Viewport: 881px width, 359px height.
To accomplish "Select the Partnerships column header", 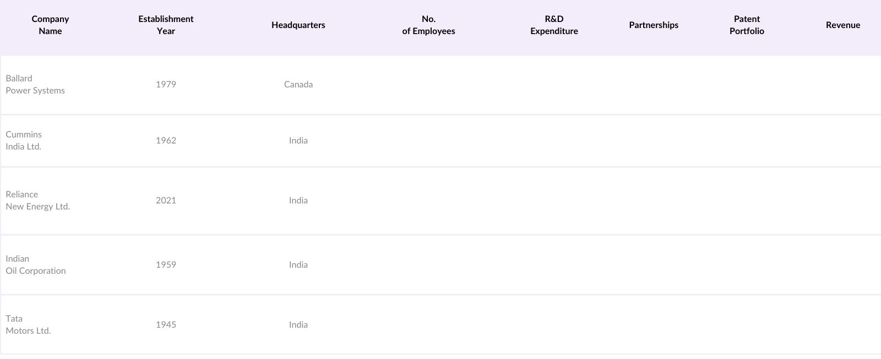I will 654,25.
